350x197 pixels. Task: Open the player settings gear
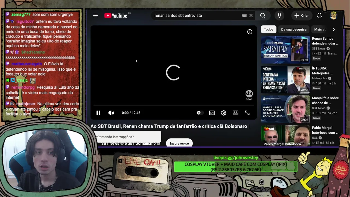[x=224, y=113]
